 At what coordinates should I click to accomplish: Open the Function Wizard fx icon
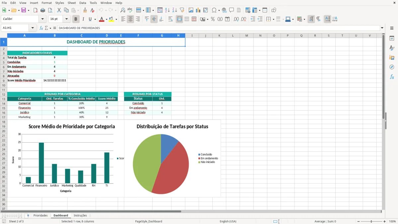41,28
